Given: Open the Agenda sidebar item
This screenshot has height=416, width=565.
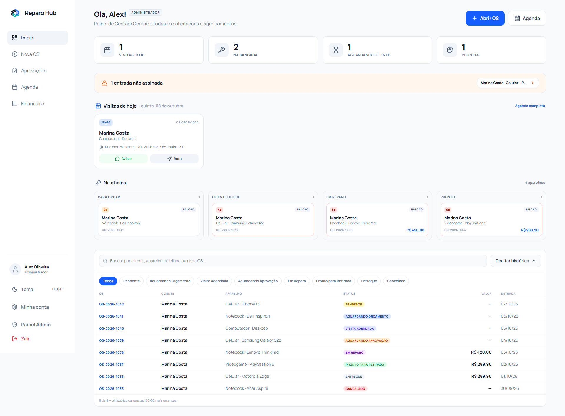Looking at the screenshot, I should coord(37,87).
